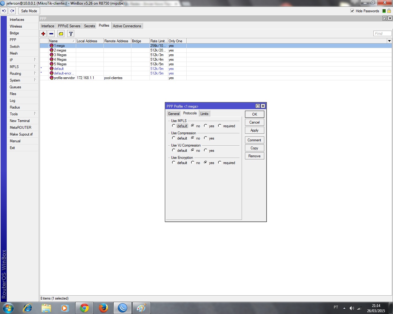Set Use Compression to default
Screen dimensions: 393x314
[174, 138]
